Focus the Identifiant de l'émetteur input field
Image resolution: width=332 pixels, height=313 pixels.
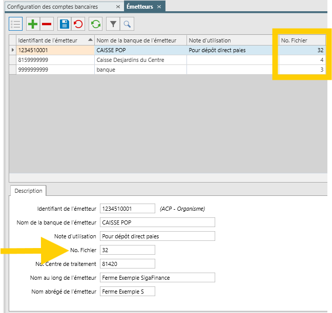pos(128,209)
